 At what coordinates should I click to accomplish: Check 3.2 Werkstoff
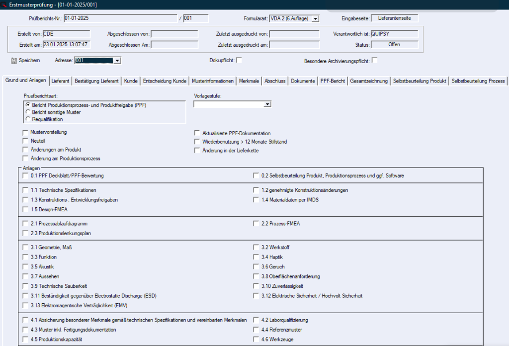tap(256, 248)
